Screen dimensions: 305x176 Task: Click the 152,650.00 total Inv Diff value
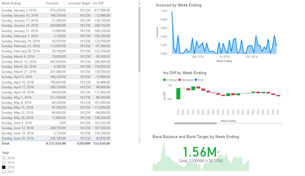click(x=101, y=144)
